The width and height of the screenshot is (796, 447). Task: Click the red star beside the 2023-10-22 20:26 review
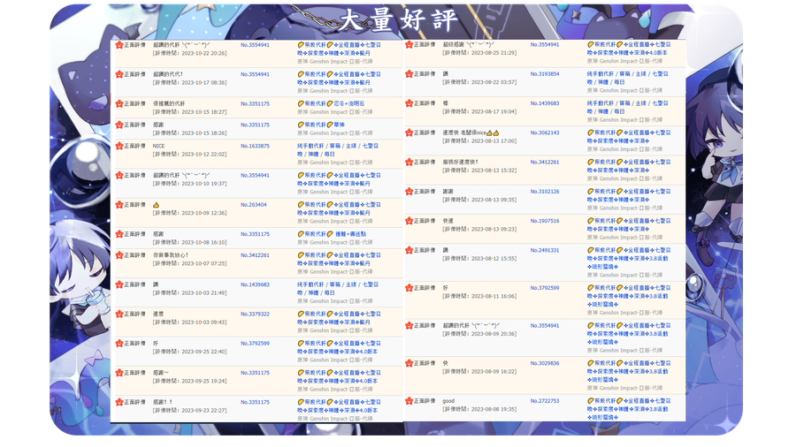click(x=119, y=45)
